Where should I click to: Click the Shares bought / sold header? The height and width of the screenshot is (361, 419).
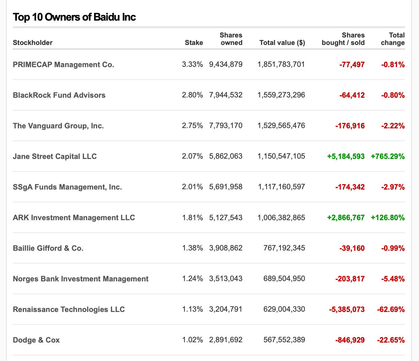pyautogui.click(x=343, y=39)
